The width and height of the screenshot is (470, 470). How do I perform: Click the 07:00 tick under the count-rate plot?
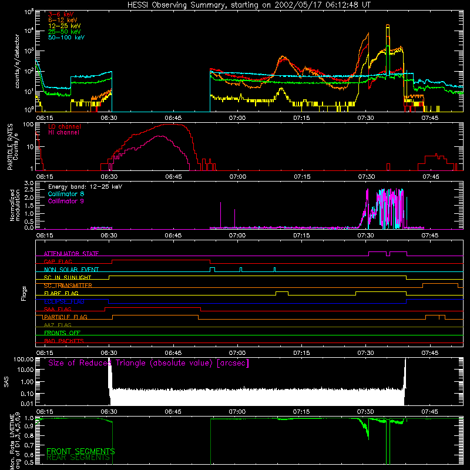point(237,118)
